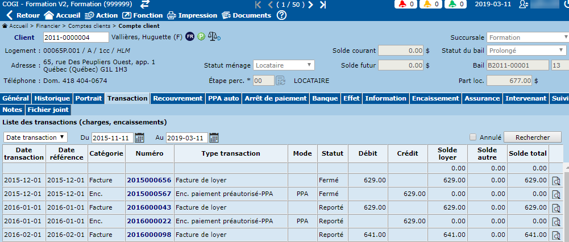Open calendar picker for Du date

[x=140, y=137]
